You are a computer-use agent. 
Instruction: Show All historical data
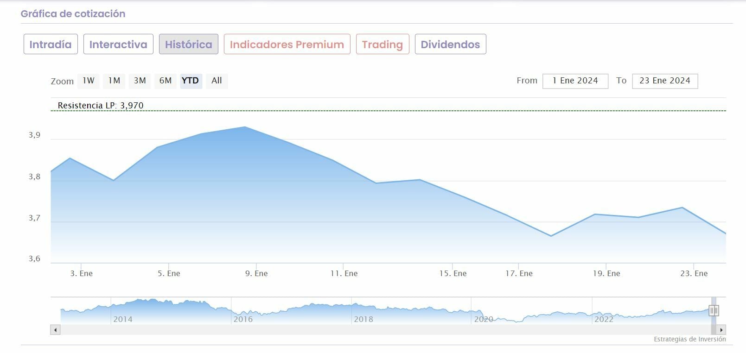(217, 81)
